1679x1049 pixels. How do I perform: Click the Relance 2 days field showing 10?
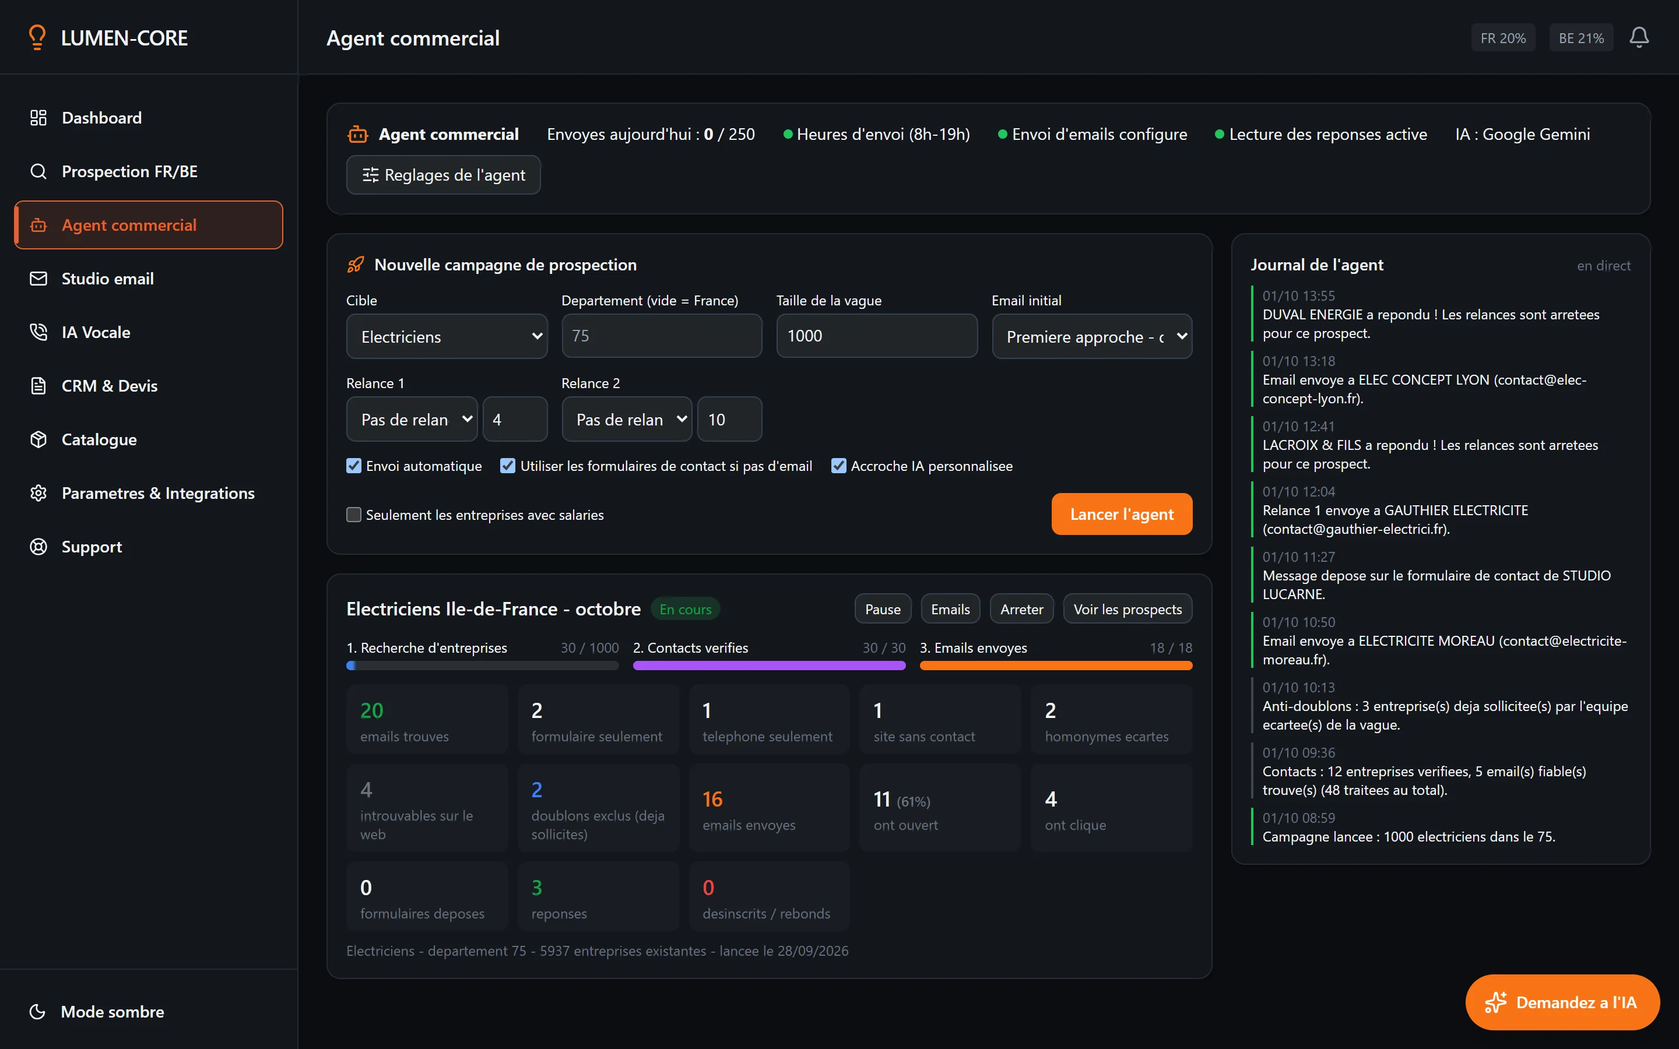tap(730, 419)
